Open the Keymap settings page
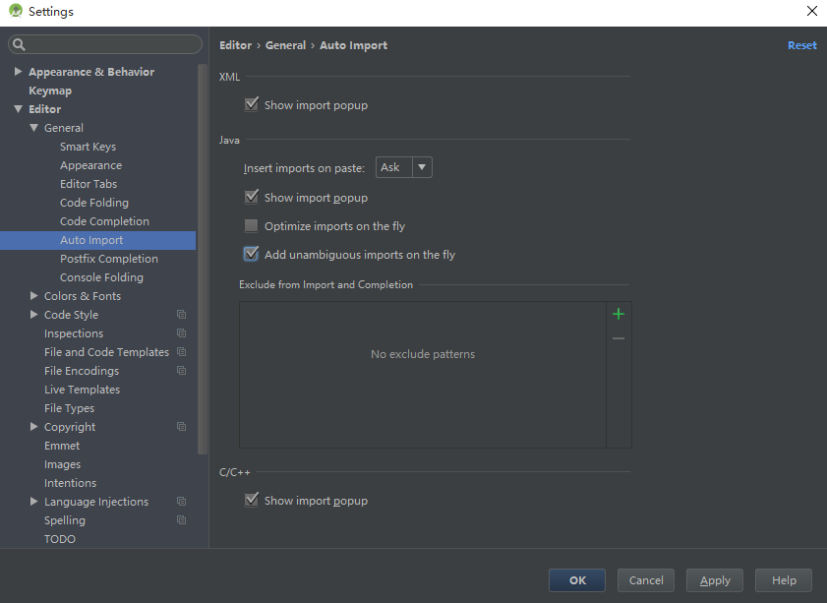The image size is (827, 603). (x=50, y=90)
